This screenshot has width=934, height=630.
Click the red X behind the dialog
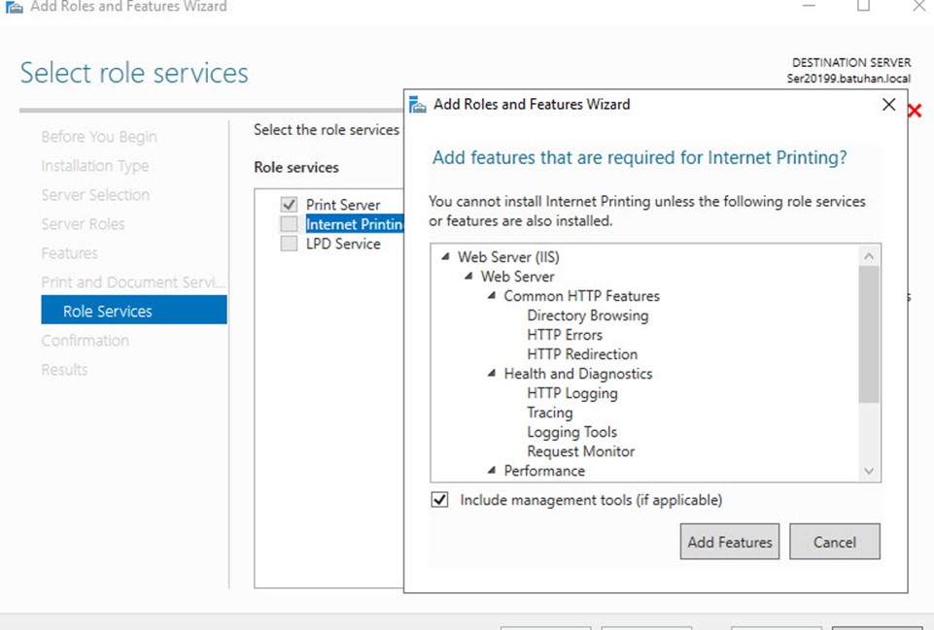click(x=915, y=110)
